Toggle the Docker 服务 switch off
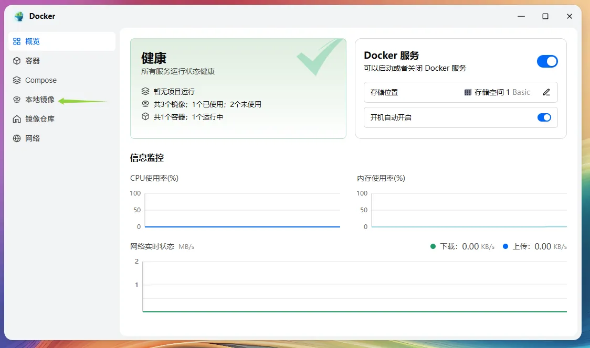The height and width of the screenshot is (348, 590). (x=547, y=61)
